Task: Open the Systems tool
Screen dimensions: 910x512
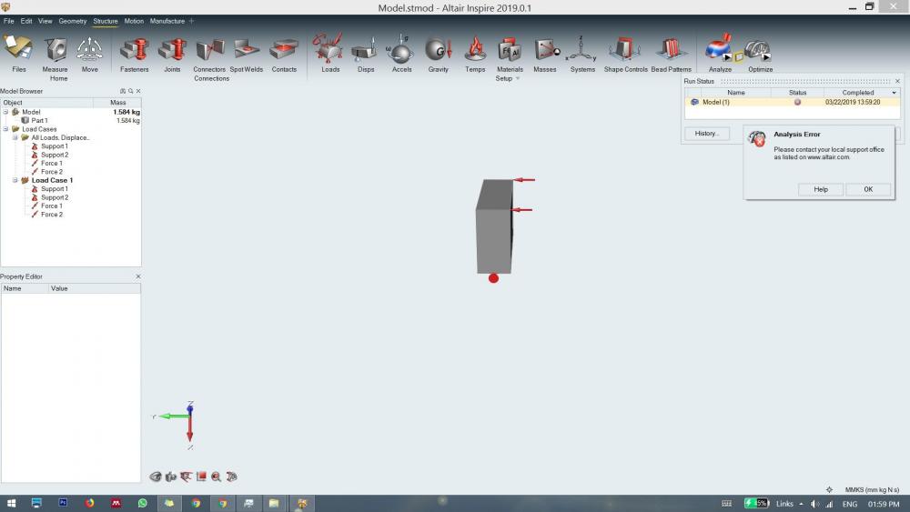Action: pos(581,49)
